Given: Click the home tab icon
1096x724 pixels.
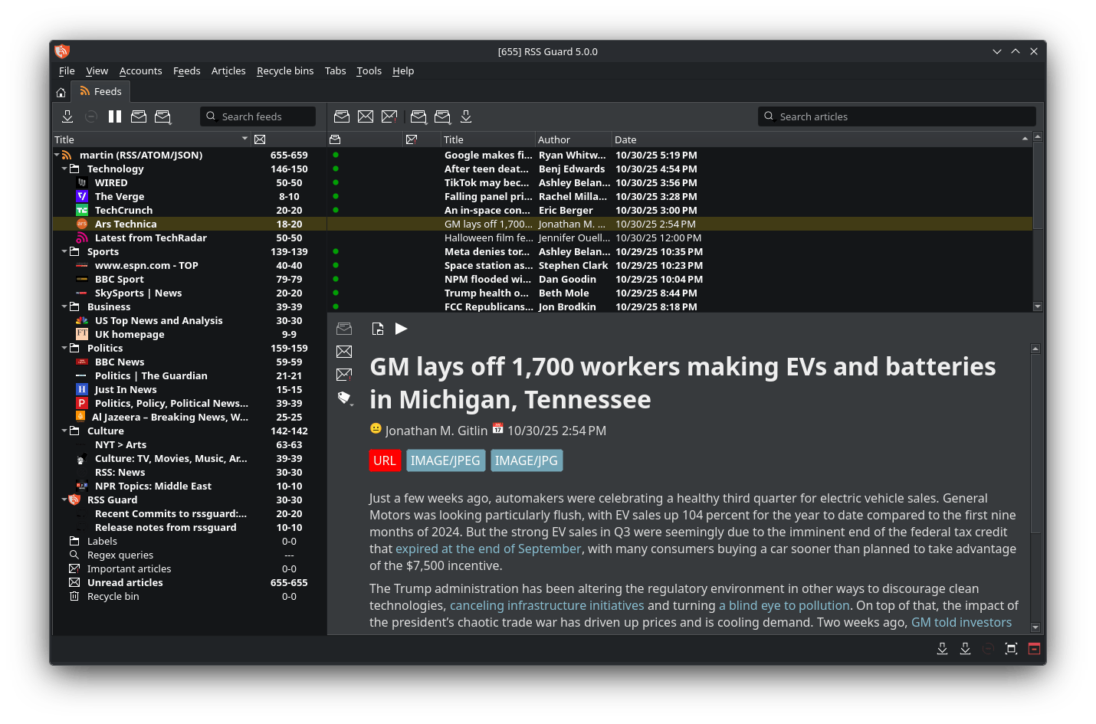Looking at the screenshot, I should click(61, 92).
